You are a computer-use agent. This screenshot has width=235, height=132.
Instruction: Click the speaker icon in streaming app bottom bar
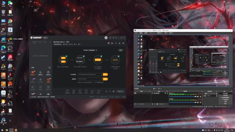98,91
